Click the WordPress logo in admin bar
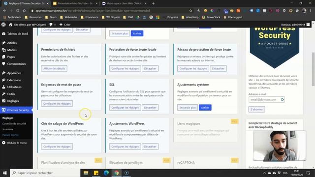Viewport: 315px width, 177px height. click(x=3, y=25)
